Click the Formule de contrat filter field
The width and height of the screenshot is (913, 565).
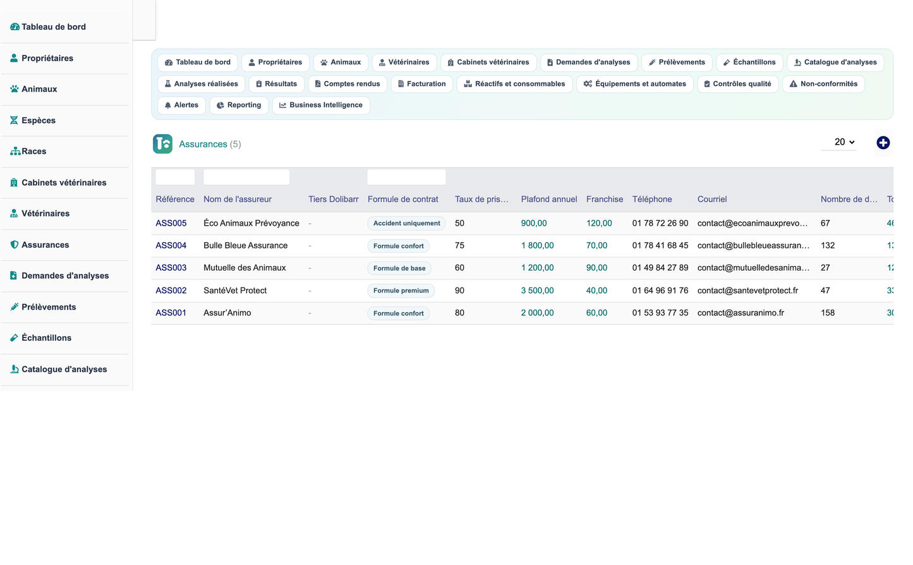click(406, 177)
